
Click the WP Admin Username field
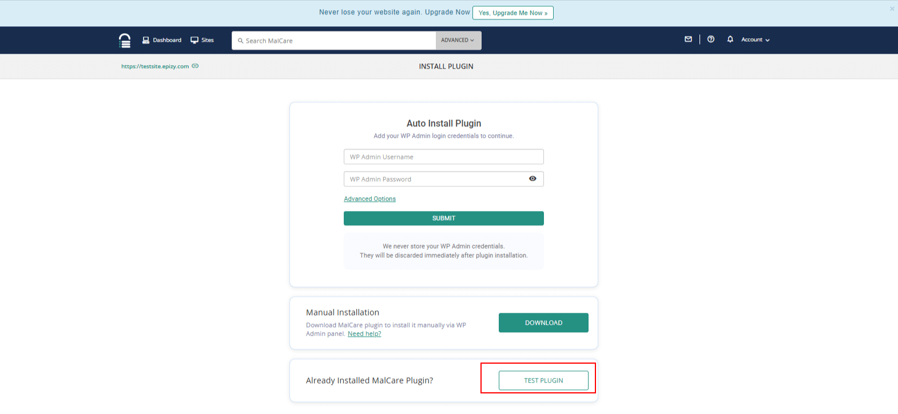pos(444,157)
